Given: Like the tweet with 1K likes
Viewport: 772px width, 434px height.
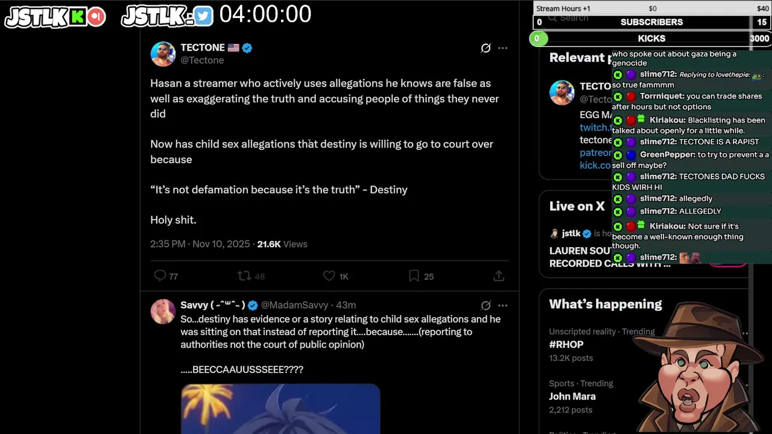Looking at the screenshot, I should click(x=329, y=275).
